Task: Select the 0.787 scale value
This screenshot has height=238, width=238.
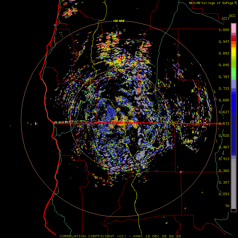Action: click(x=224, y=77)
